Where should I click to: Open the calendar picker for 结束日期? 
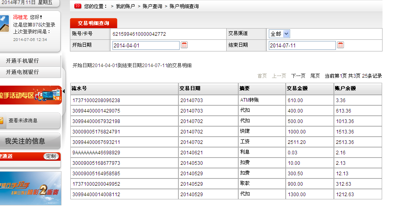pyautogui.click(x=340, y=45)
